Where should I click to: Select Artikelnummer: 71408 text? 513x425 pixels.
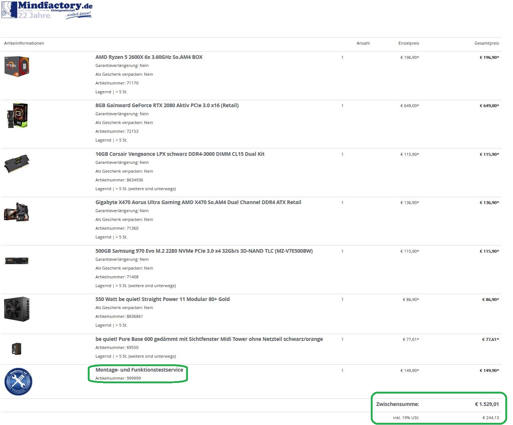117,277
